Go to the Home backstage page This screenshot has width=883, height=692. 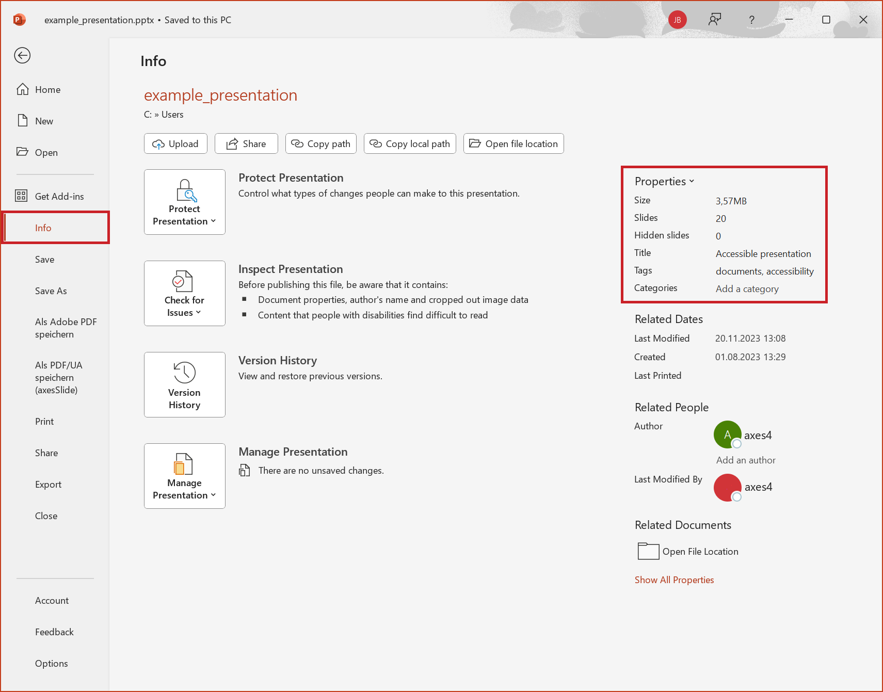coord(55,90)
